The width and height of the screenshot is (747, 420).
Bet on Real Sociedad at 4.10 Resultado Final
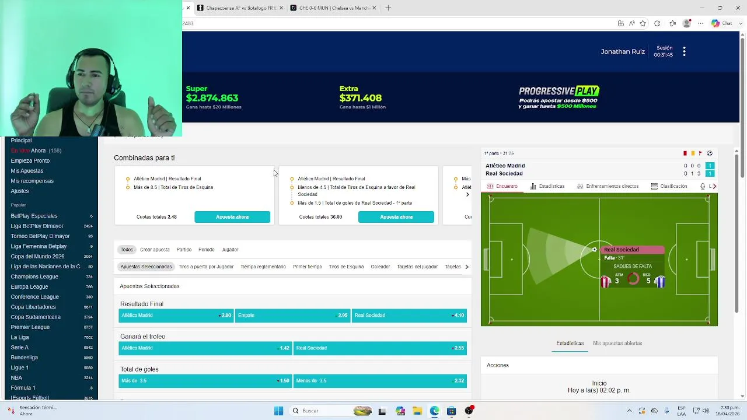[x=409, y=316]
